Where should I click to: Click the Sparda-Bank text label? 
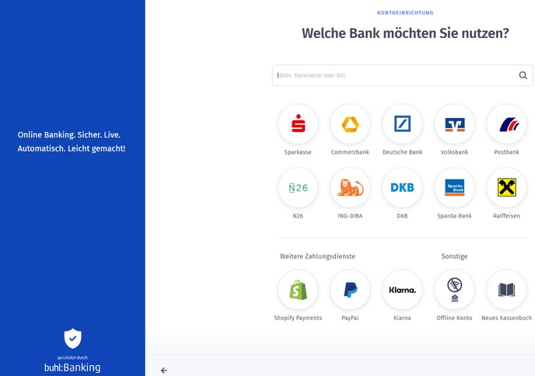coord(454,216)
